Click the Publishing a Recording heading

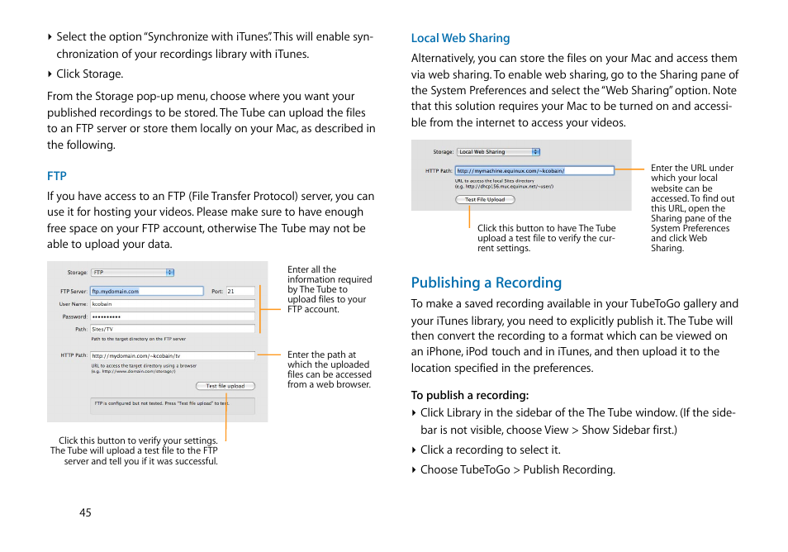(x=486, y=283)
